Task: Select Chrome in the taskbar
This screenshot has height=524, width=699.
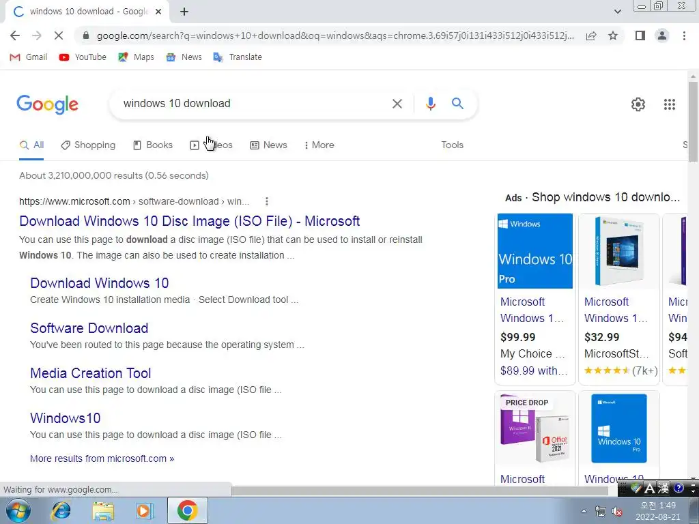Action: pos(188,510)
